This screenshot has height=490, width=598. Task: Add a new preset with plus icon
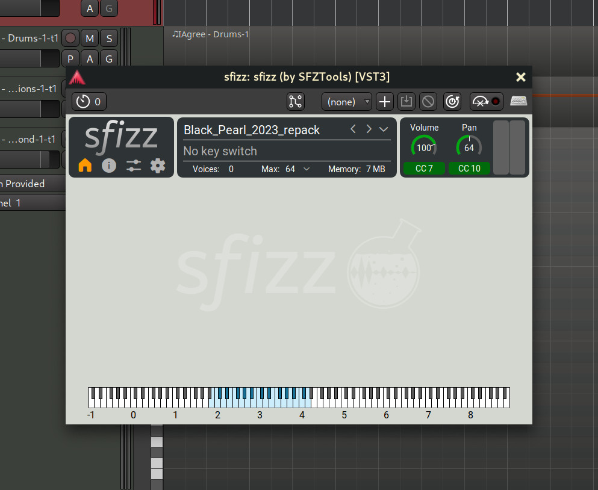coord(385,102)
